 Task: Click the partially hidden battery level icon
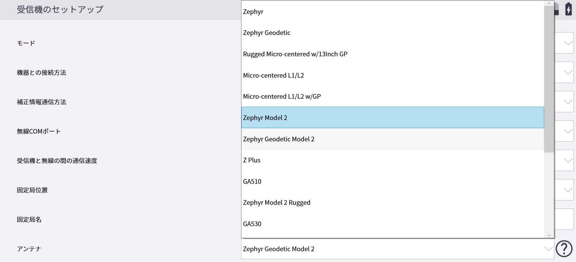(557, 9)
